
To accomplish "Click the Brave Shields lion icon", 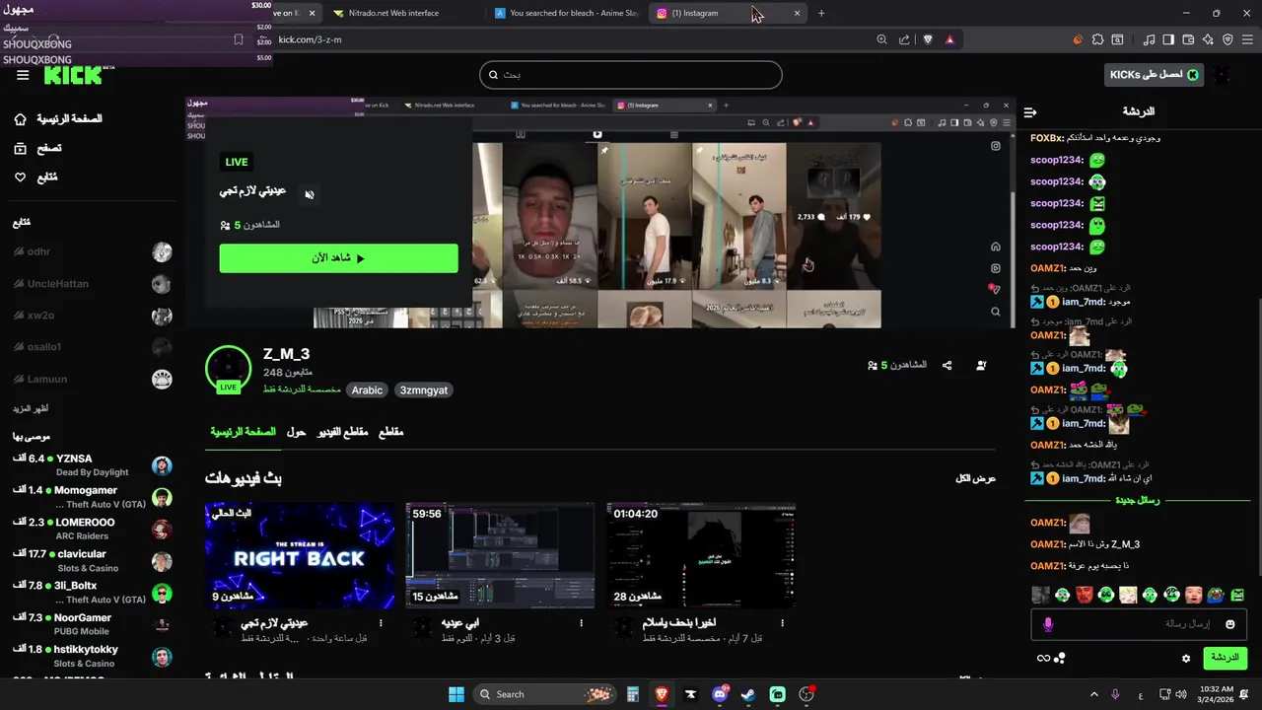I will tap(927, 39).
